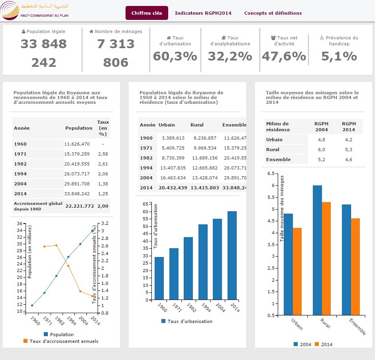Click the blue Rural bar in household size chart
375x360 pixels.
[x=317, y=250]
